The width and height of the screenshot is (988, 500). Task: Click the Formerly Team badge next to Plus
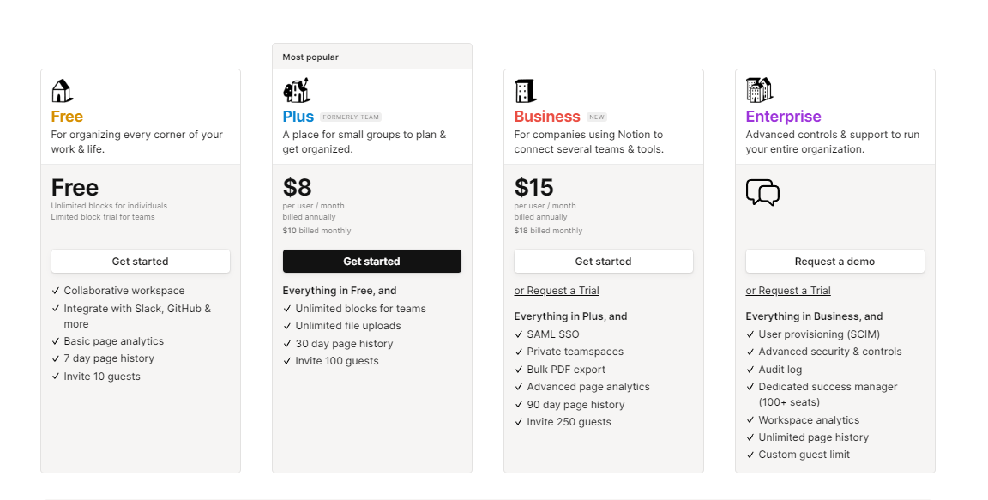351,117
